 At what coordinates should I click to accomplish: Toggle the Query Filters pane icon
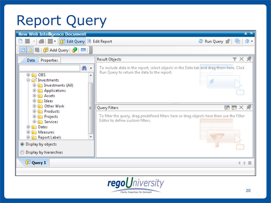(x=30, y=50)
